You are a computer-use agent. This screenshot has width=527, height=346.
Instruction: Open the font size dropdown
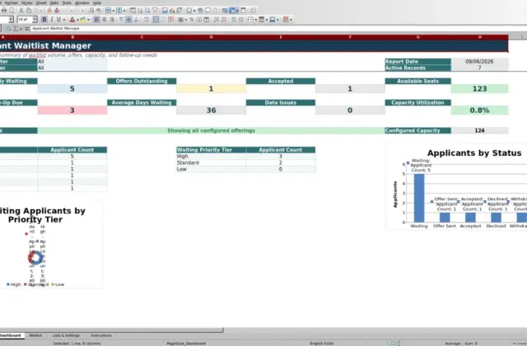(35, 20)
